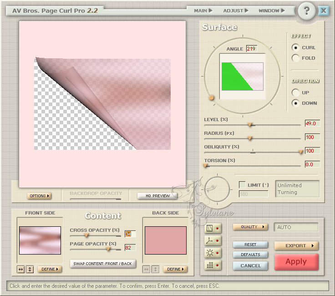
Task: Open the back side DEFINE menu
Action: point(175,269)
